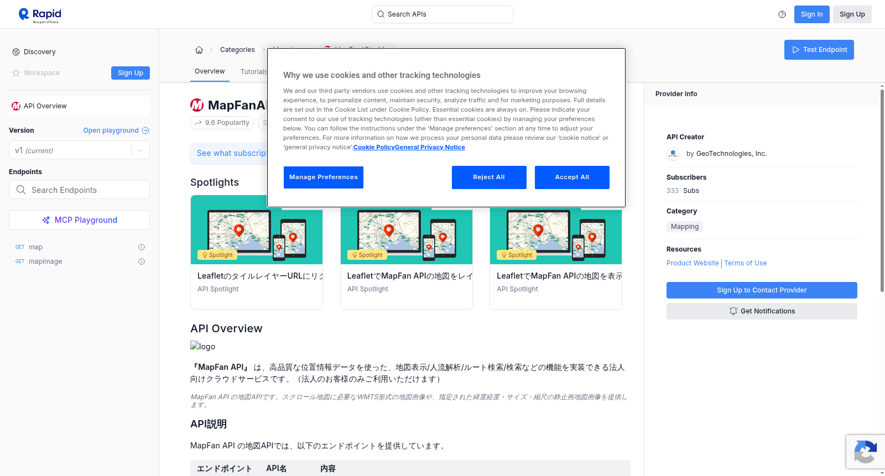Click the sidebar Sign Up button

tap(131, 73)
